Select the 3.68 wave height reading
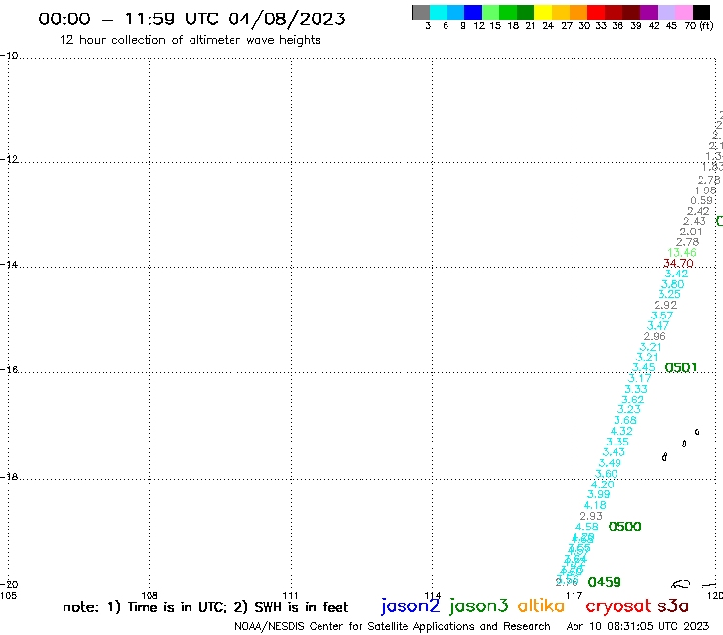Screen dimensions: 723x635 (x=625, y=420)
